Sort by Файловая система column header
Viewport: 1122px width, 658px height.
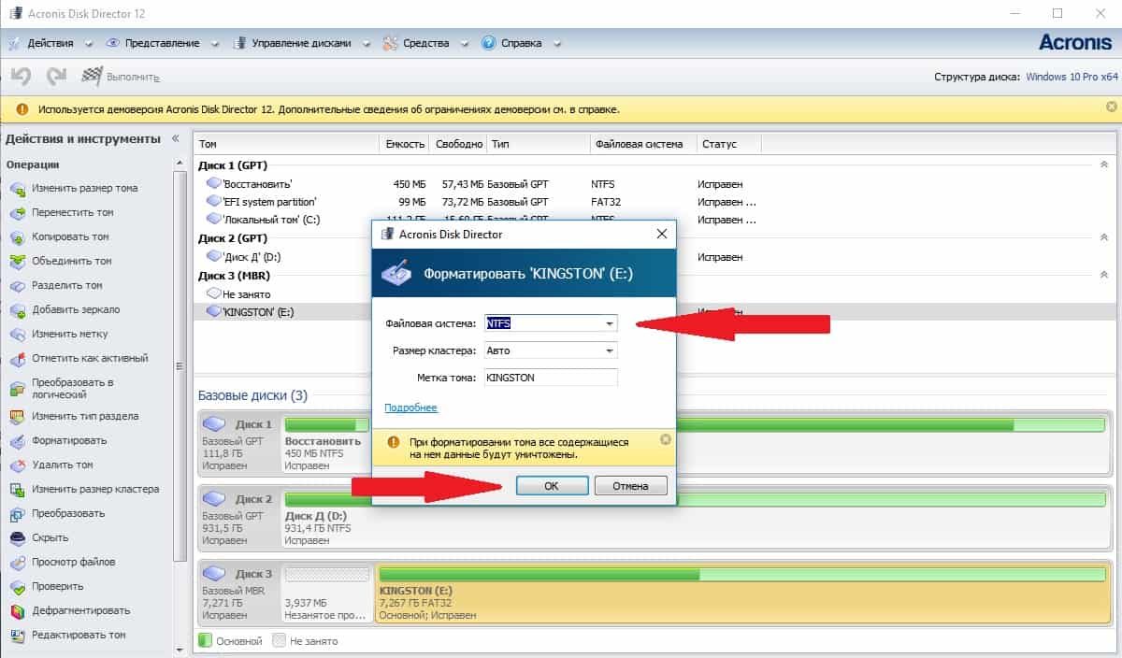click(x=643, y=144)
